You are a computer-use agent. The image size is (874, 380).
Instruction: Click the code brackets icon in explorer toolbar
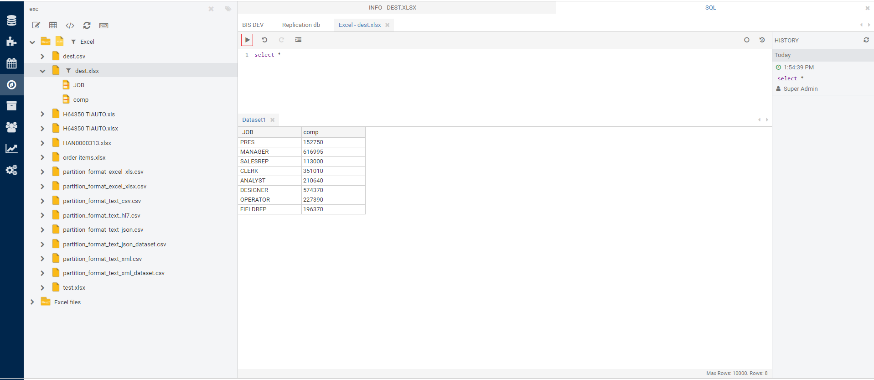tap(70, 26)
